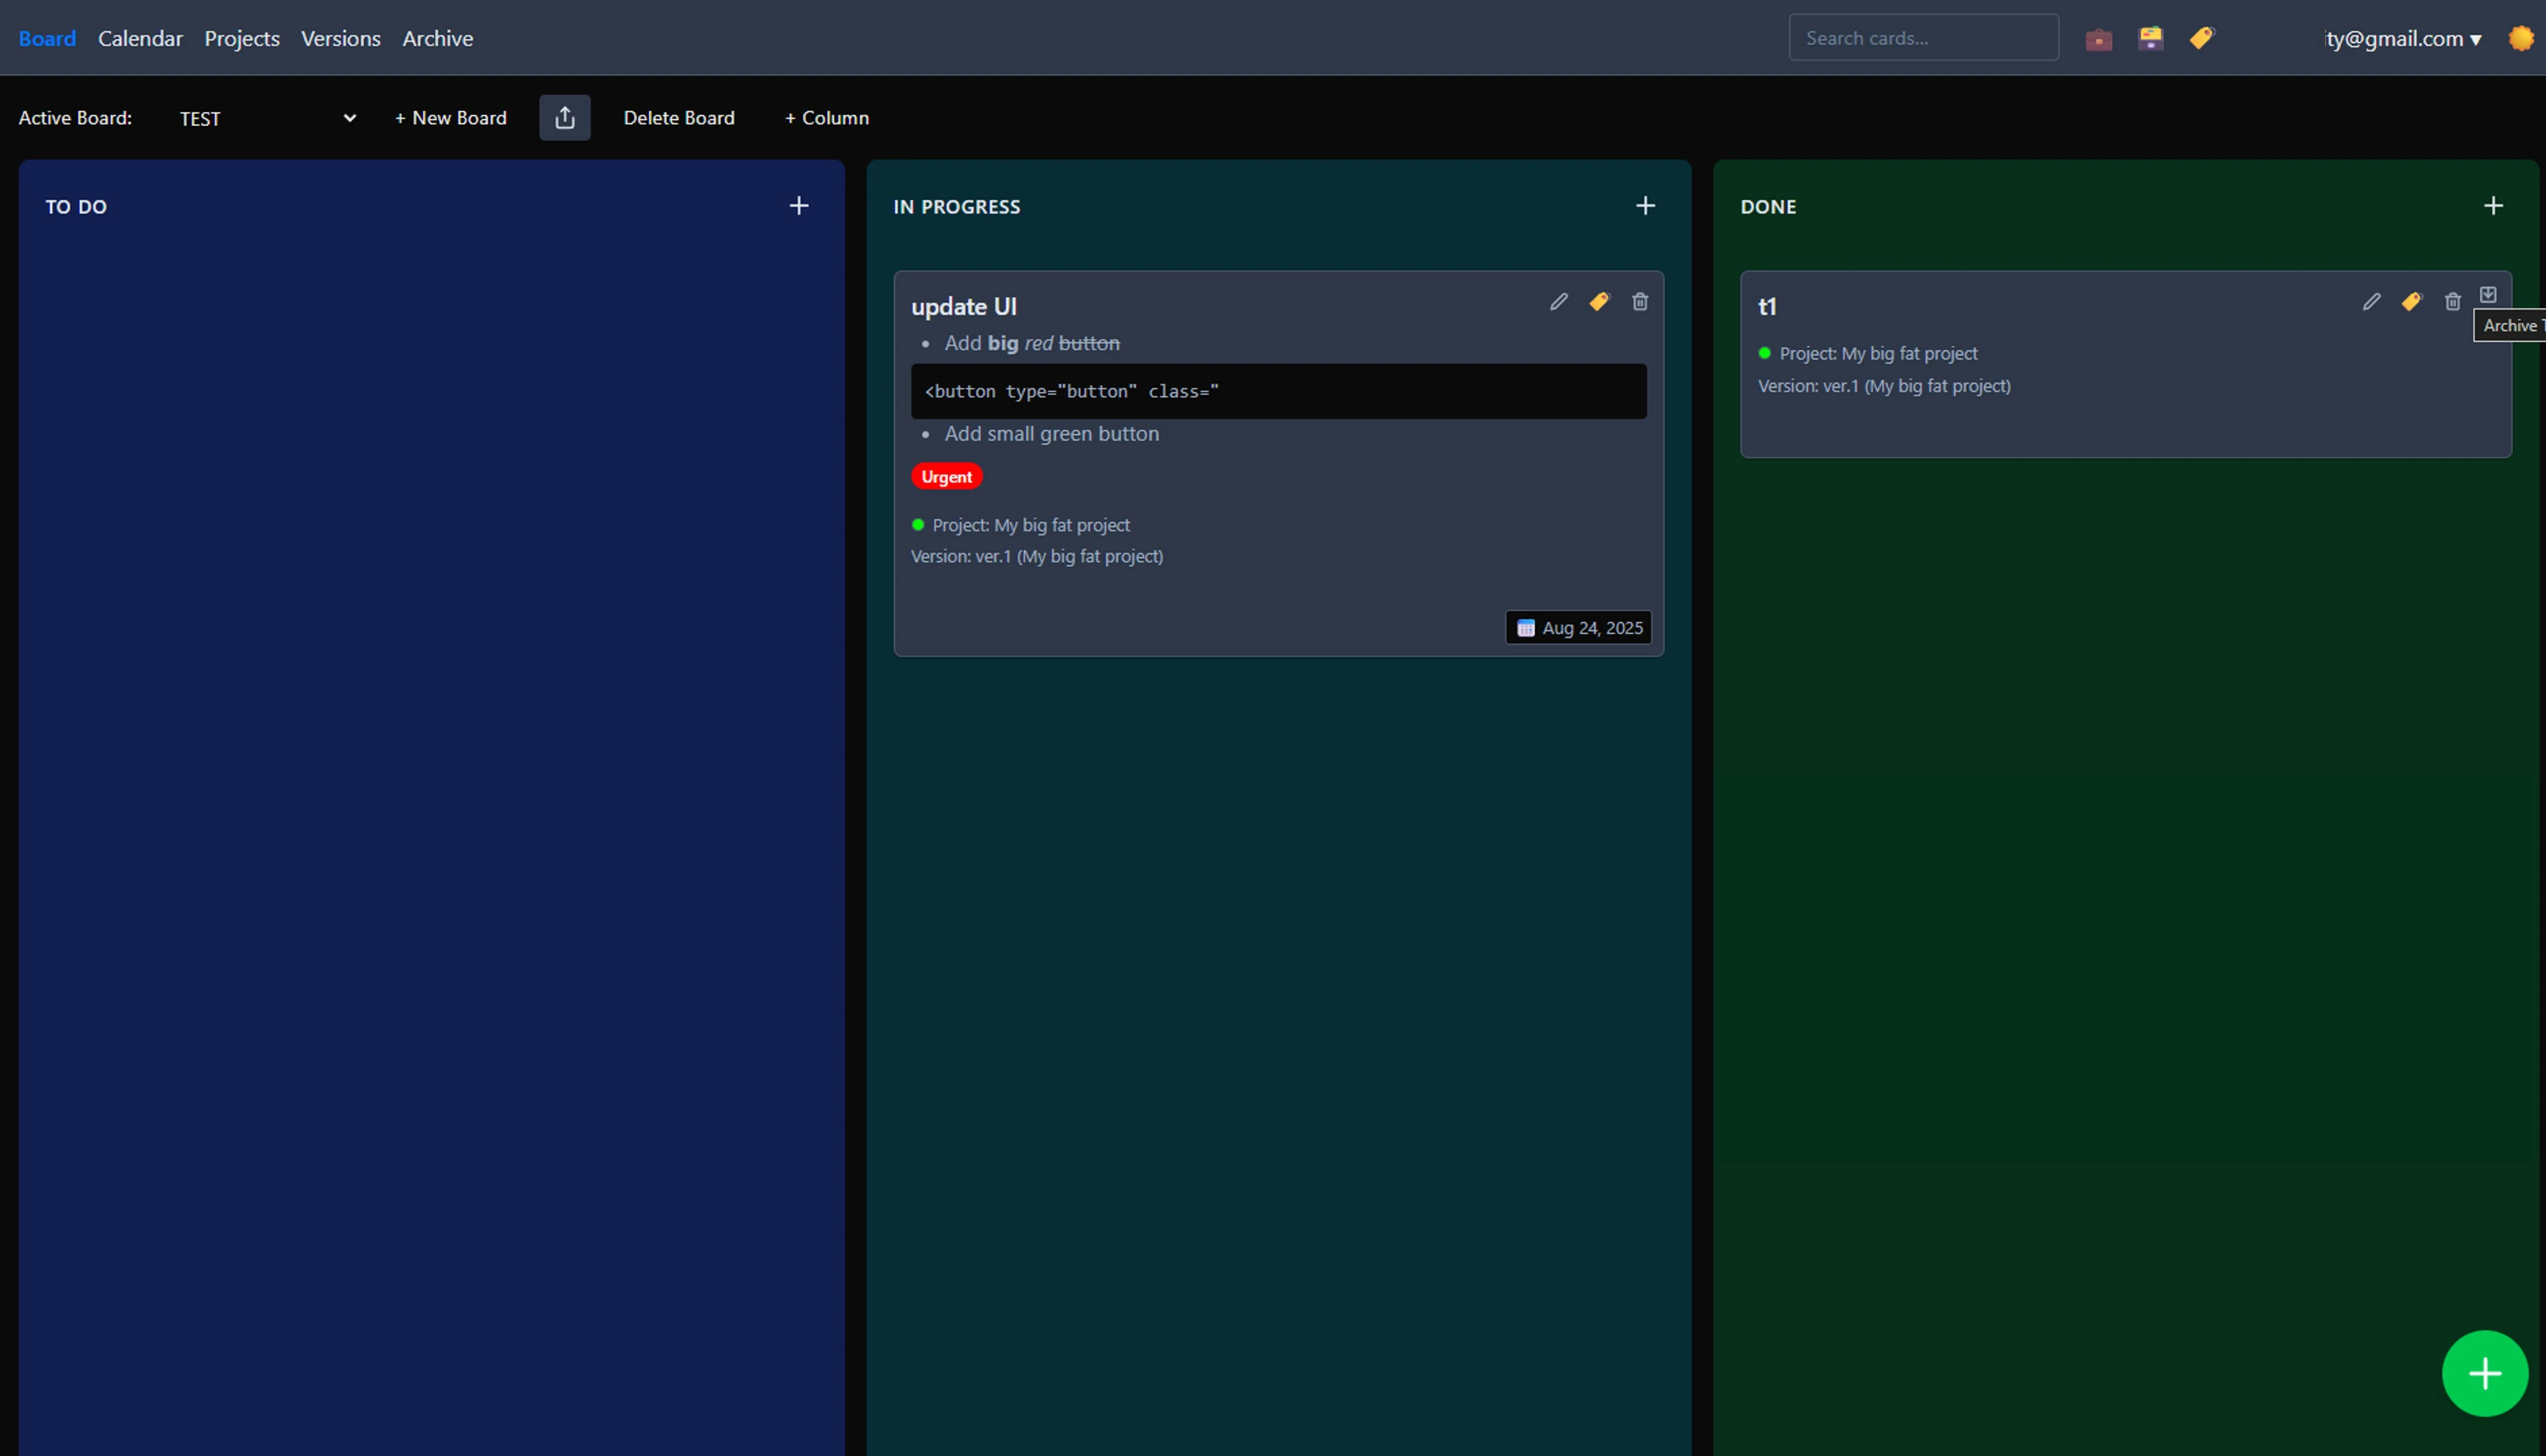This screenshot has height=1456, width=2546.
Task: Expand the plus menu in the DONE column header
Action: click(x=2493, y=205)
